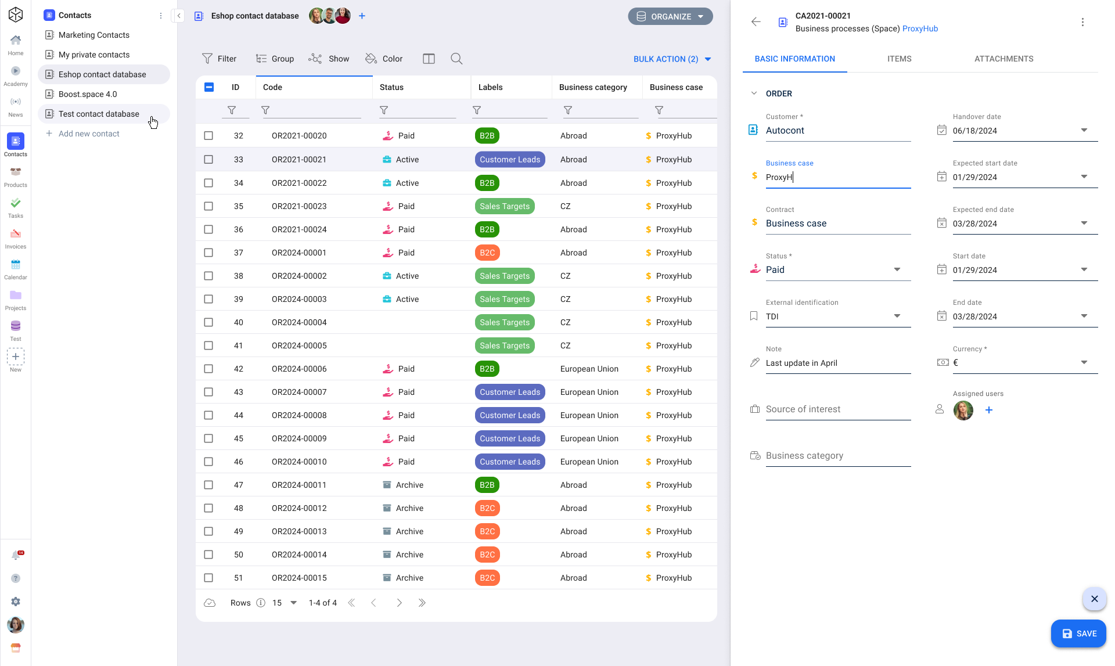
Task: Open the Contacts module icon in sidebar
Action: click(x=15, y=140)
